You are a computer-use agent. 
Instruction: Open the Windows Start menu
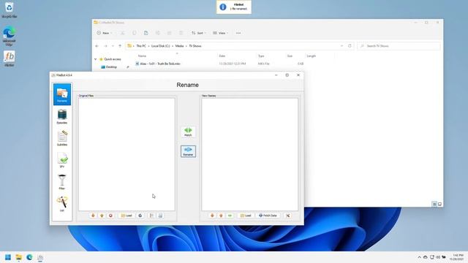(x=8, y=257)
